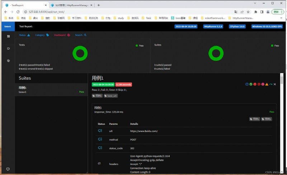This screenshot has height=175, width=287.
Task: Click the HttpRunner 1.5.8 badge
Action: click(x=213, y=27)
